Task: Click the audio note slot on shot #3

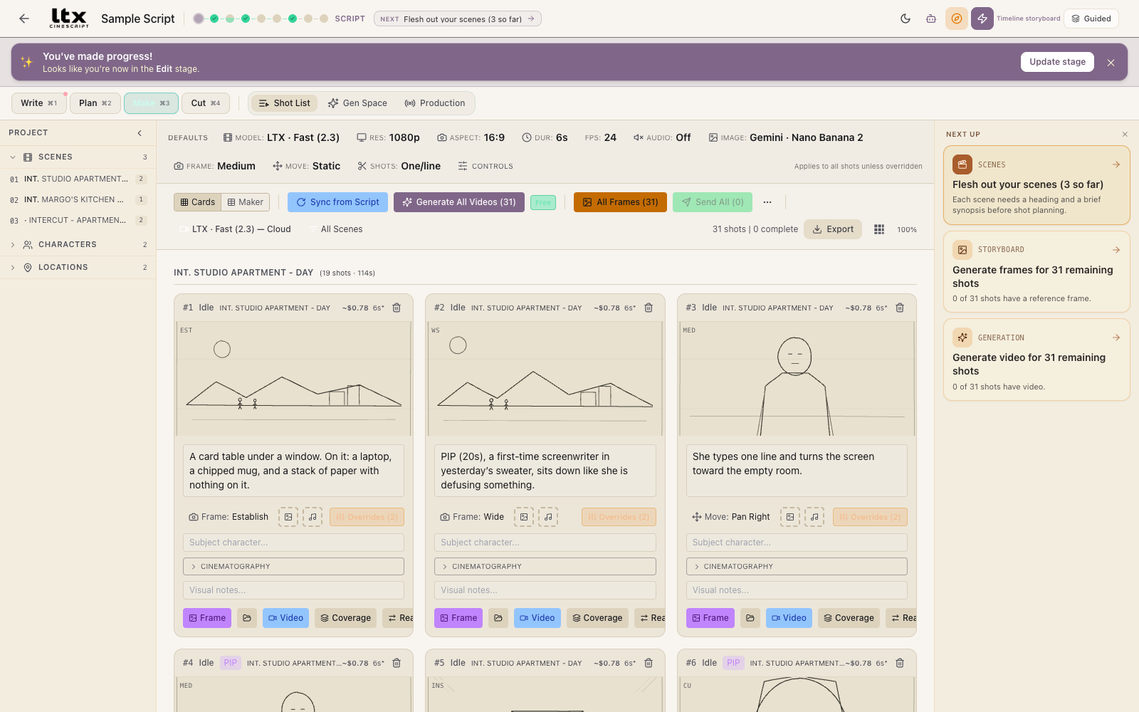Action: pos(814,517)
